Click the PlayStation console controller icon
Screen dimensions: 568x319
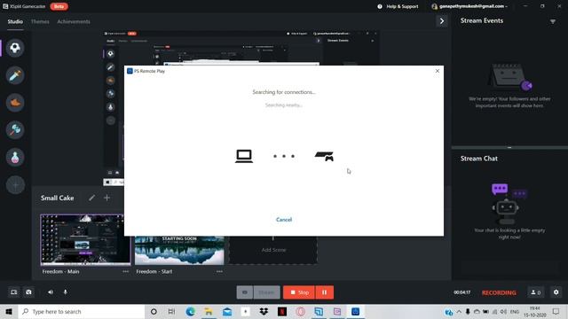(x=324, y=156)
